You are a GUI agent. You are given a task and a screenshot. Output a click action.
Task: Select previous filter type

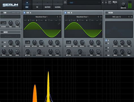click(129, 17)
